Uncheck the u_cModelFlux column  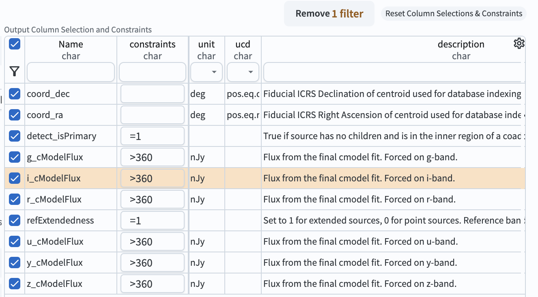[15, 241]
